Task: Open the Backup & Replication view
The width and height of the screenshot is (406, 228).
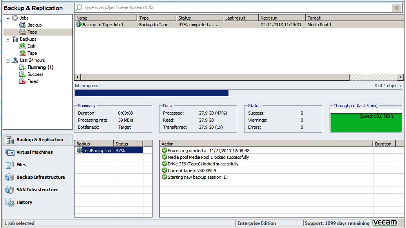Action: (38, 140)
